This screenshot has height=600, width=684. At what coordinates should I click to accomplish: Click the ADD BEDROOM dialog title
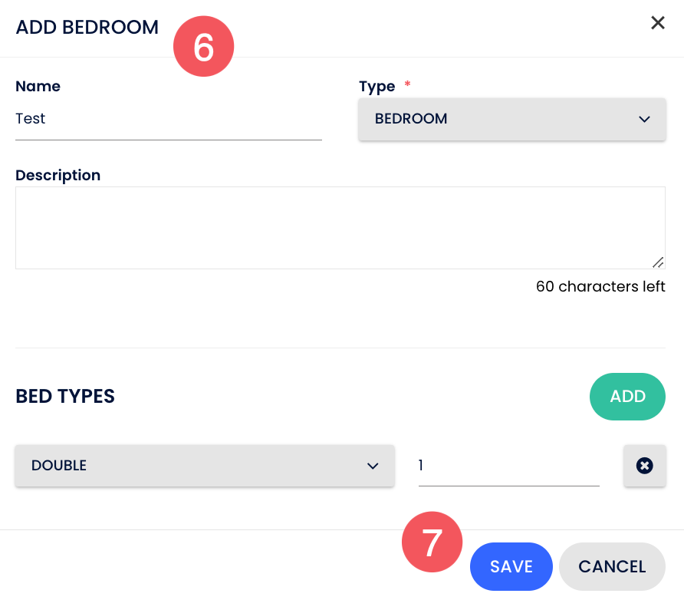tap(87, 28)
